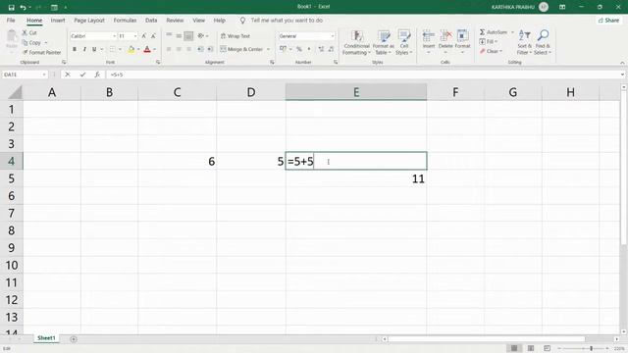Open the font name dropdown
This screenshot has width=628, height=353.
(114, 36)
